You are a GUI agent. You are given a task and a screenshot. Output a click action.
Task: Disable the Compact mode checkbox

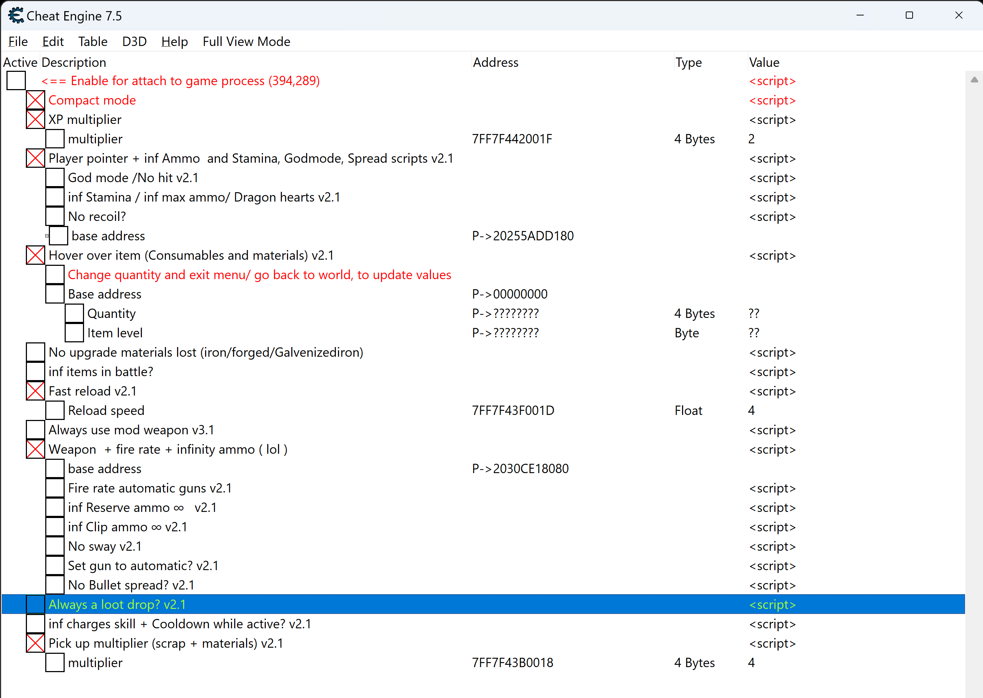pyautogui.click(x=35, y=100)
